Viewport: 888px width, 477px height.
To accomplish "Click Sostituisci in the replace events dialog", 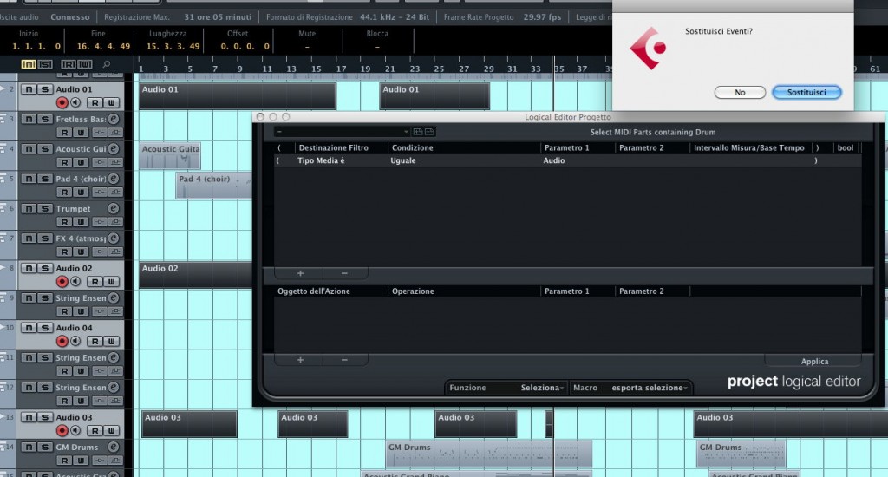I will (806, 92).
